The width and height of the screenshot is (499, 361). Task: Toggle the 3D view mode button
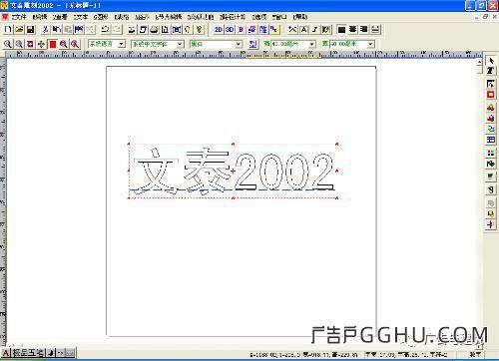pos(230,30)
